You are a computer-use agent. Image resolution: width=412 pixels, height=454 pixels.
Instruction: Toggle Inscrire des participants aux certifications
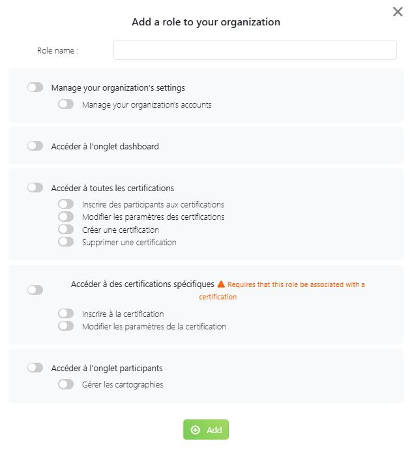click(66, 204)
